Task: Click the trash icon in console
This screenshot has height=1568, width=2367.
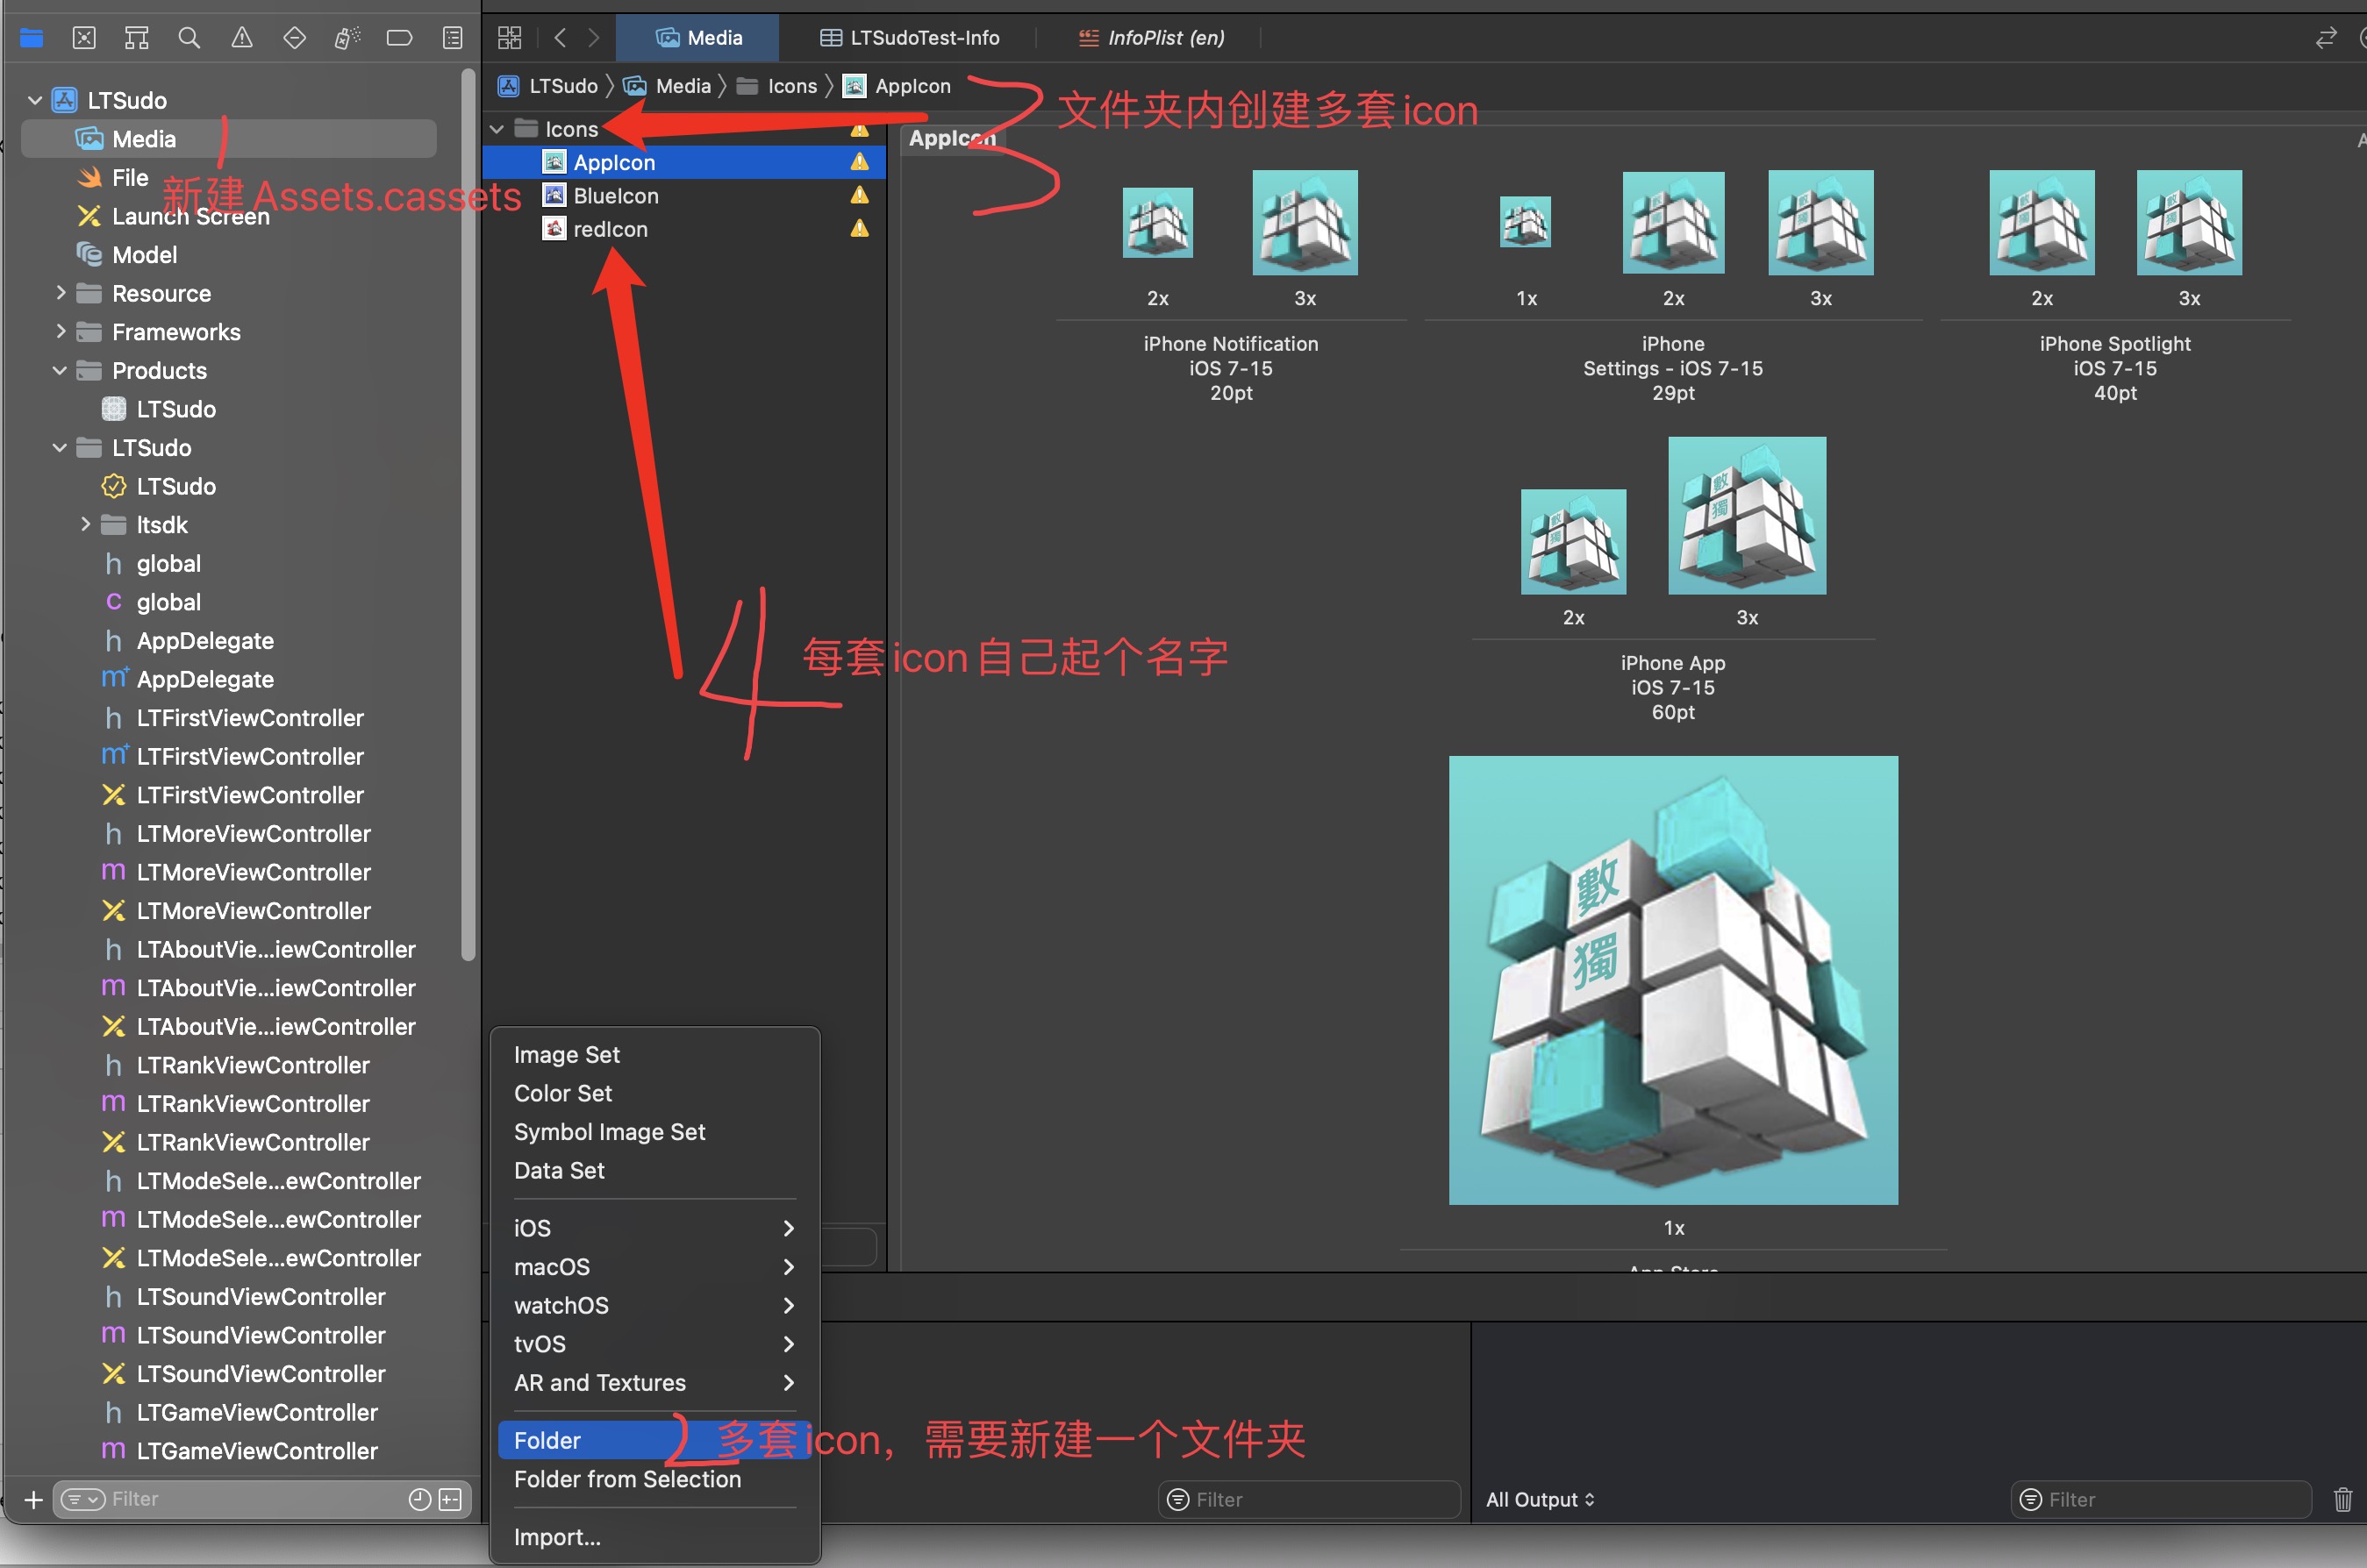Action: click(2342, 1499)
